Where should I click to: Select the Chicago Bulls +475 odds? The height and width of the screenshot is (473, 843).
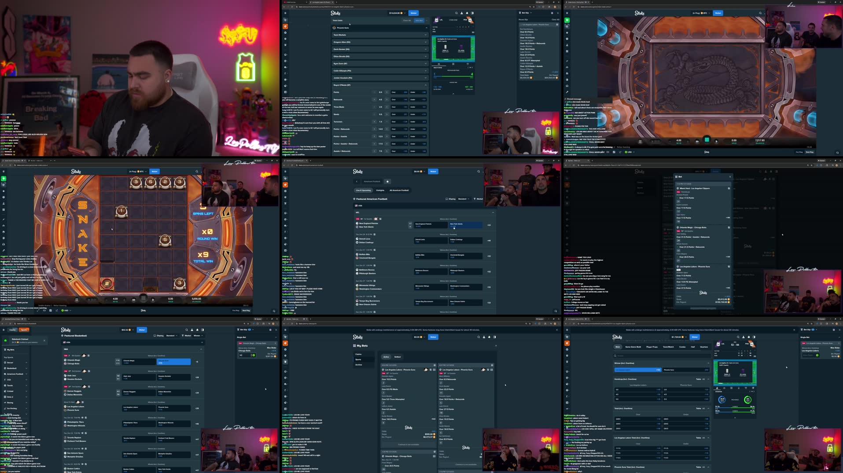tap(174, 361)
